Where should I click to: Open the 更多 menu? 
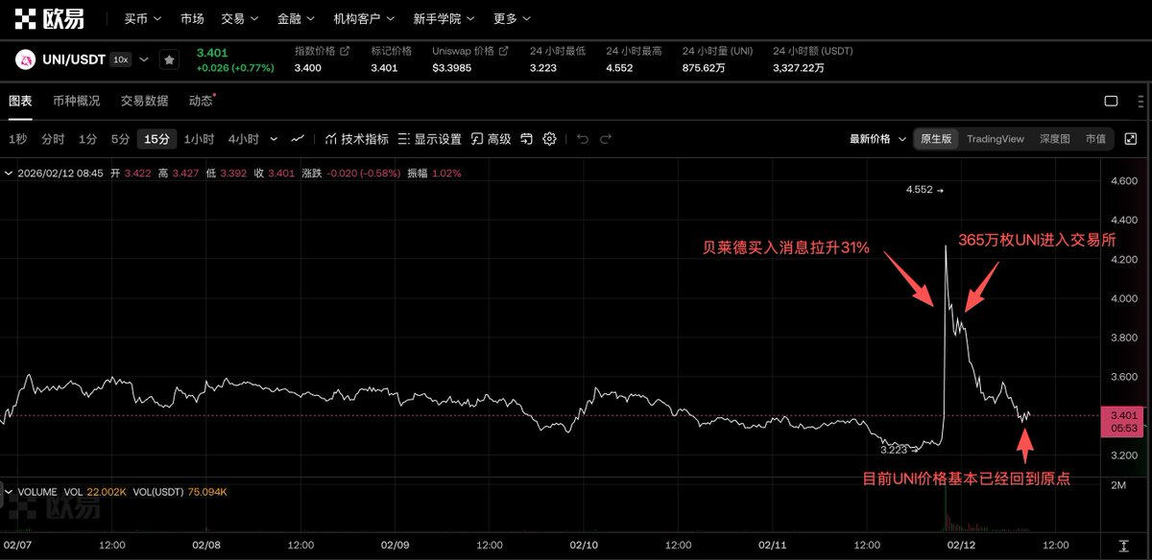pyautogui.click(x=512, y=18)
